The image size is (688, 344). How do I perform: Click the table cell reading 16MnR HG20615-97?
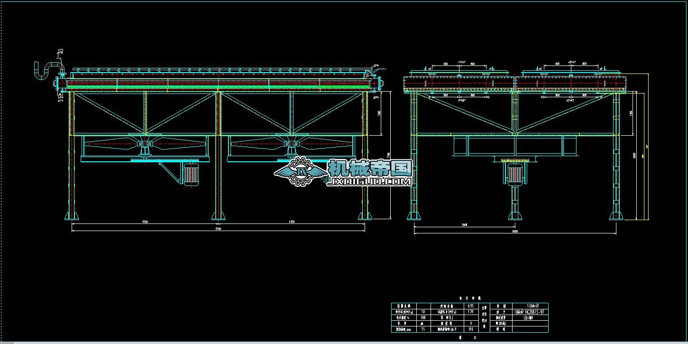click(x=530, y=312)
